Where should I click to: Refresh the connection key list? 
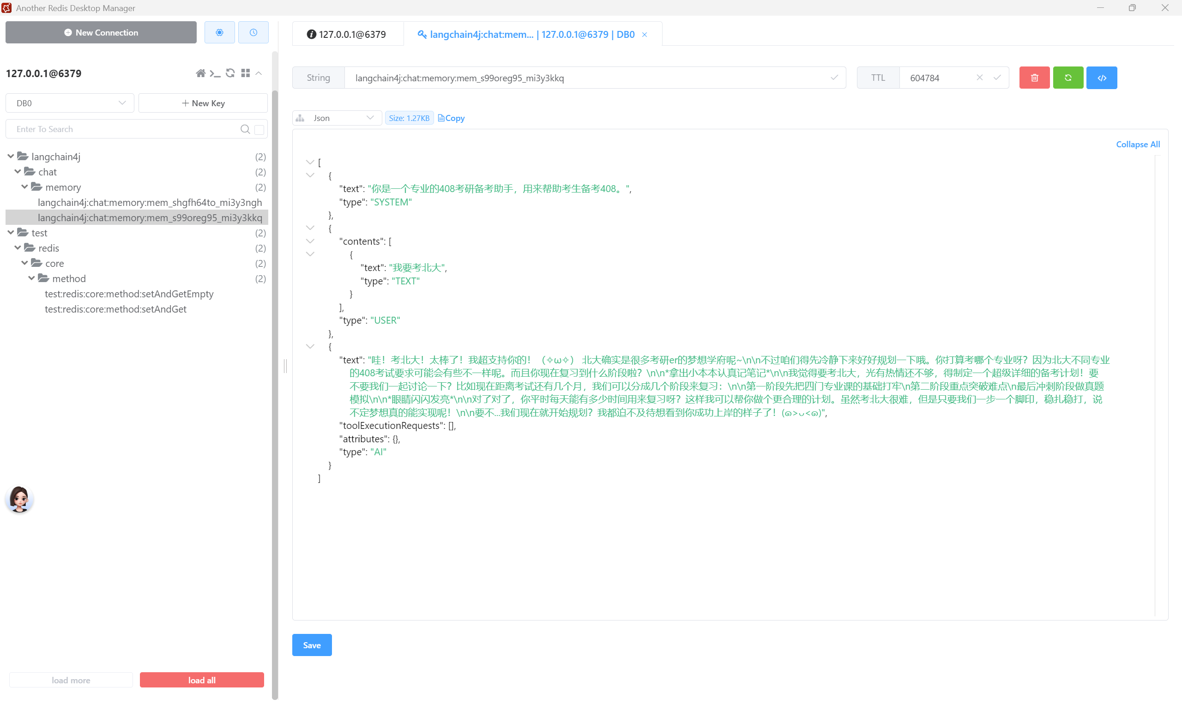pyautogui.click(x=230, y=73)
